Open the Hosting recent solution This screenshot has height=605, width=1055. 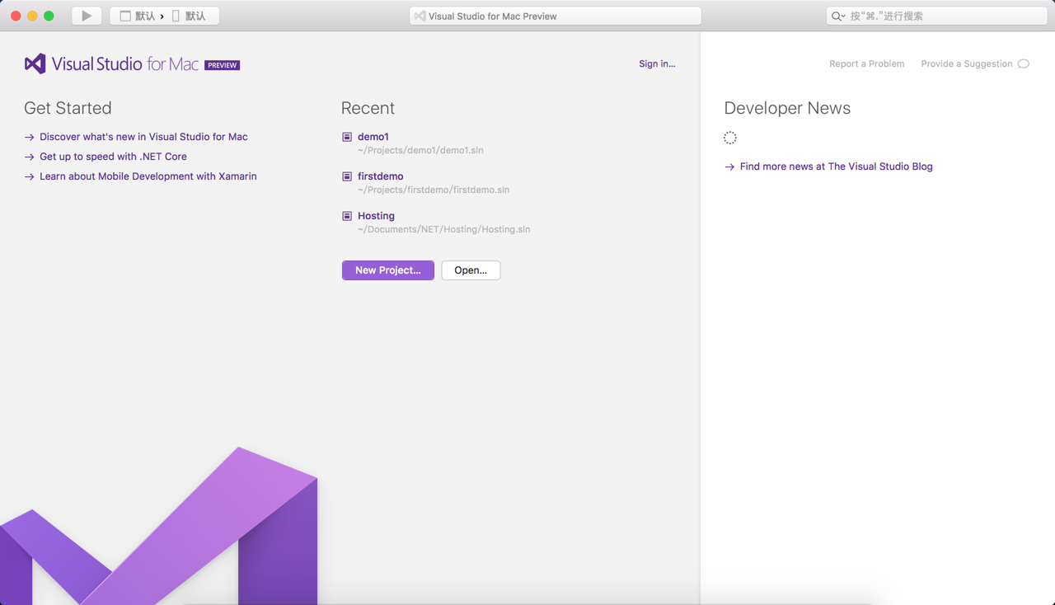click(376, 216)
